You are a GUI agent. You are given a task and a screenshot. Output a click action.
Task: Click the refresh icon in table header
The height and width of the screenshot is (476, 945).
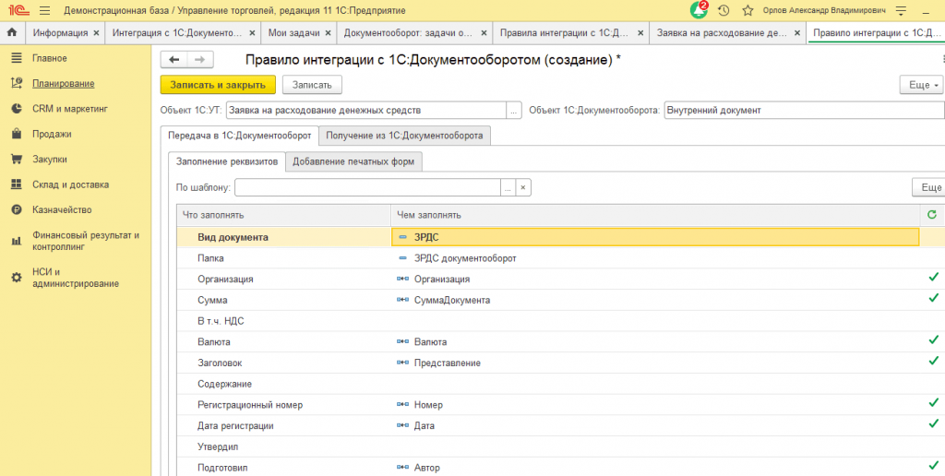(932, 215)
